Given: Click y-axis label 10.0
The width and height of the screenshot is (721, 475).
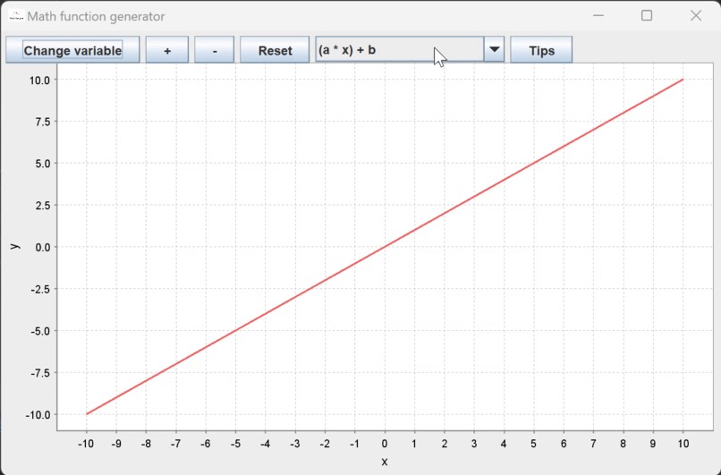Looking at the screenshot, I should (x=40, y=80).
